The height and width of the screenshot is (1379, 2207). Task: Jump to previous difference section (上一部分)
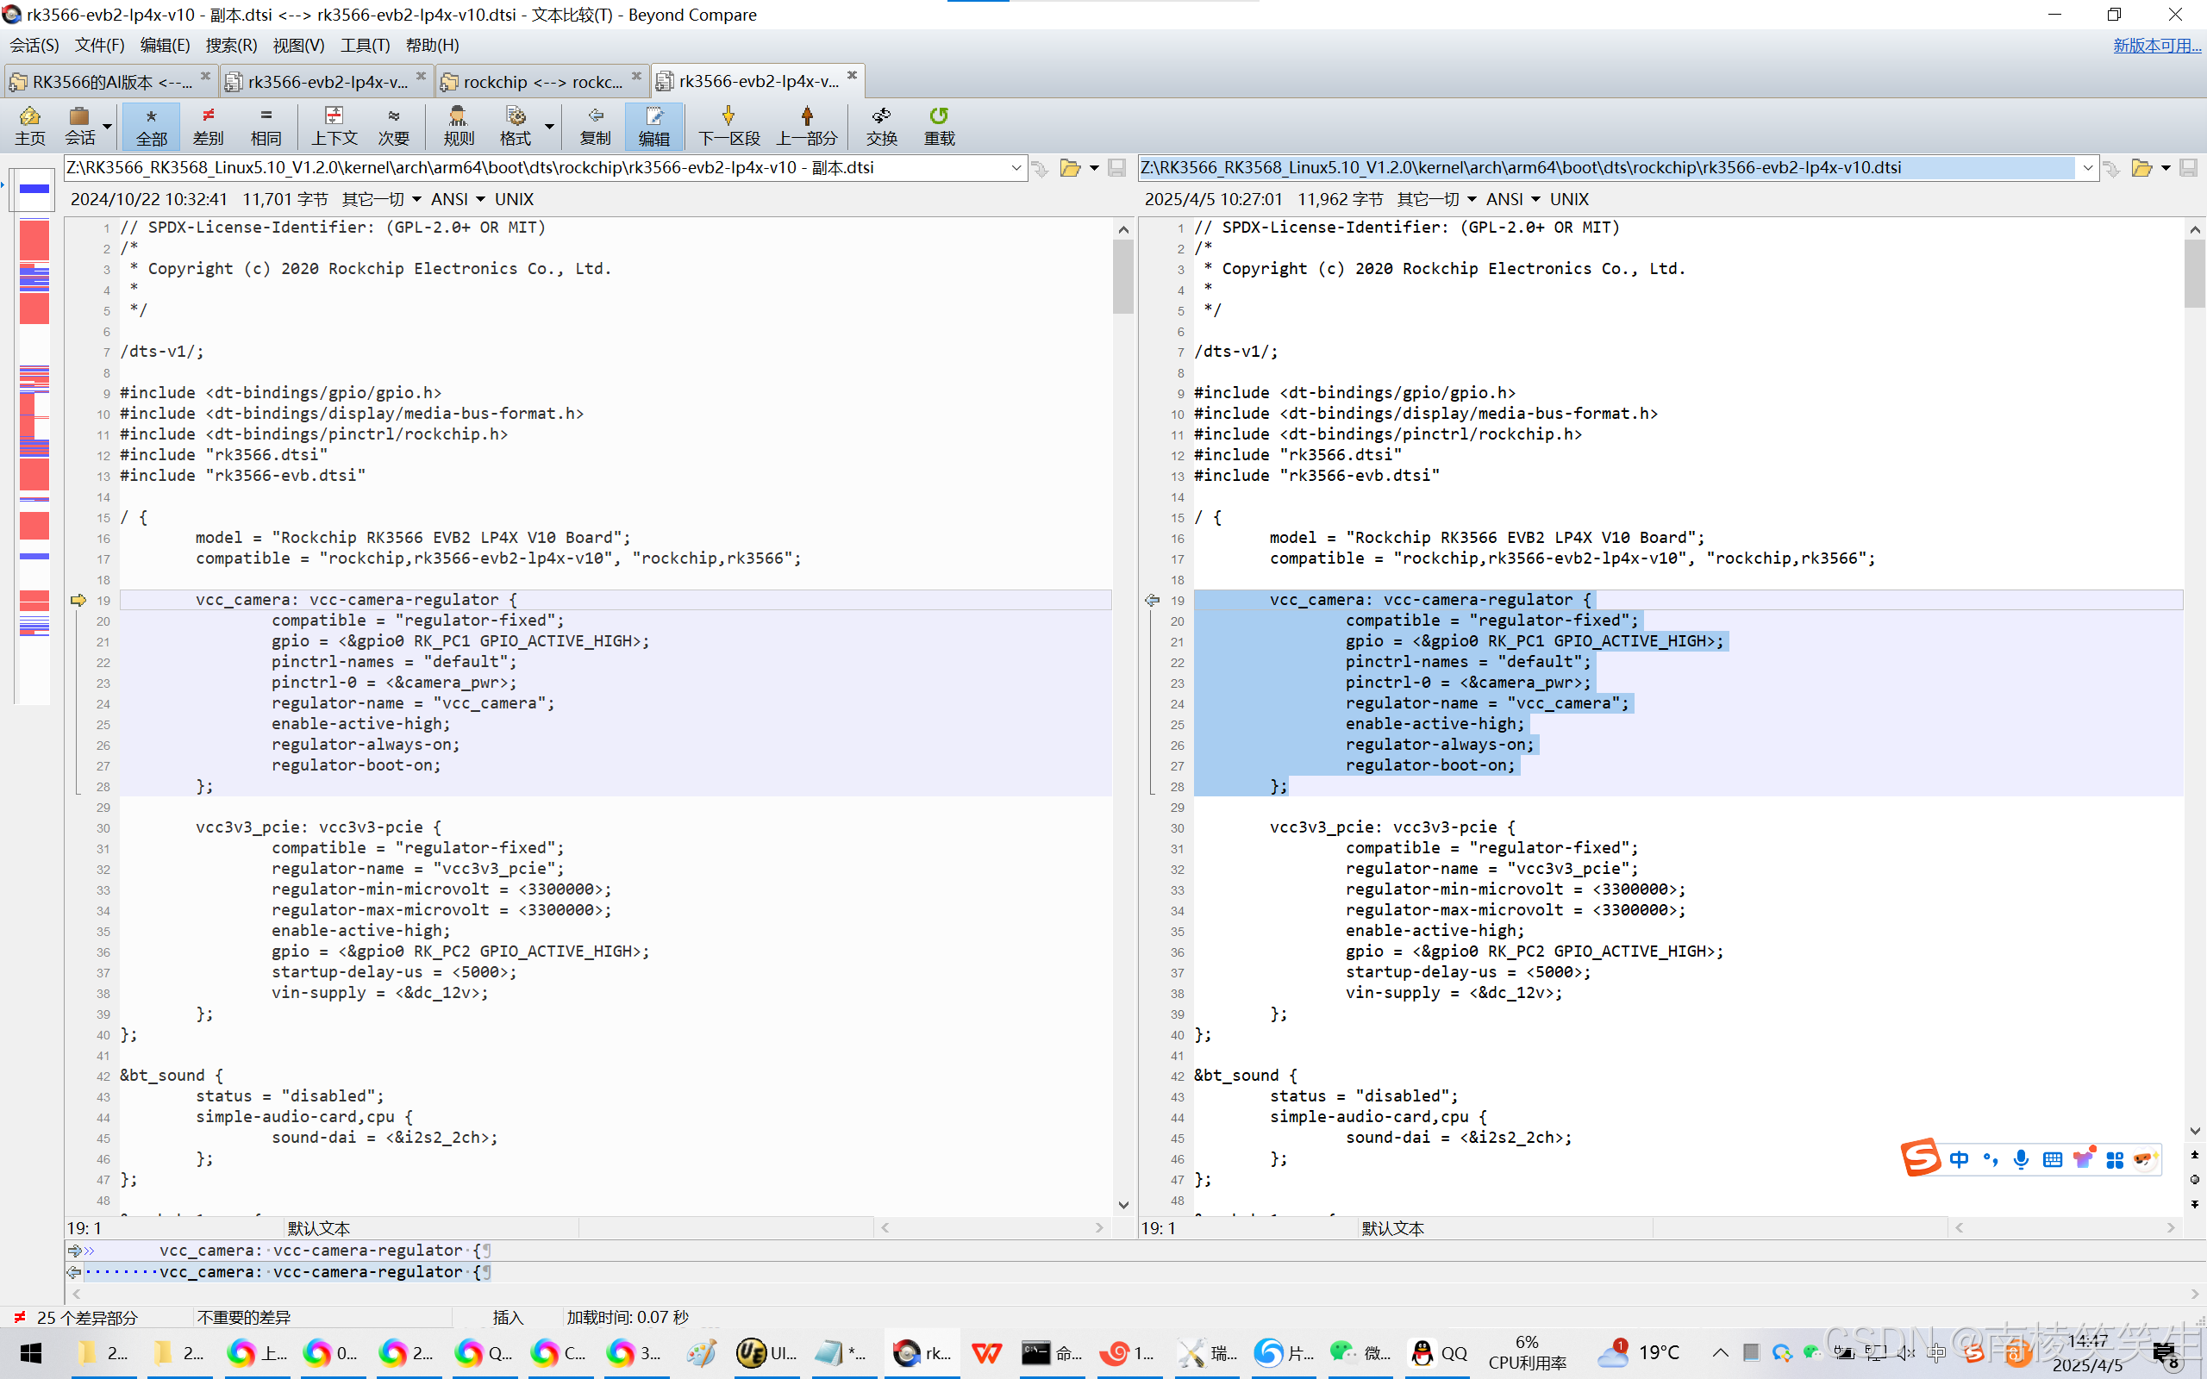point(806,125)
